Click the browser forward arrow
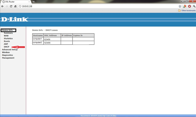 coord(7,6)
